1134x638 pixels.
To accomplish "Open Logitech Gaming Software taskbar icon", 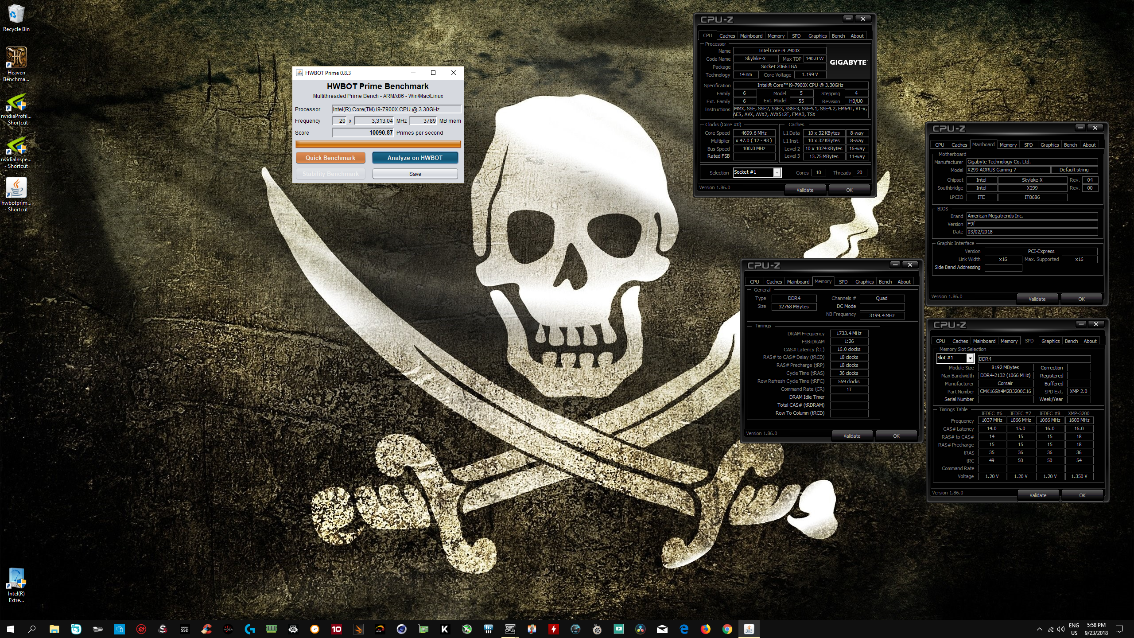I will [250, 629].
